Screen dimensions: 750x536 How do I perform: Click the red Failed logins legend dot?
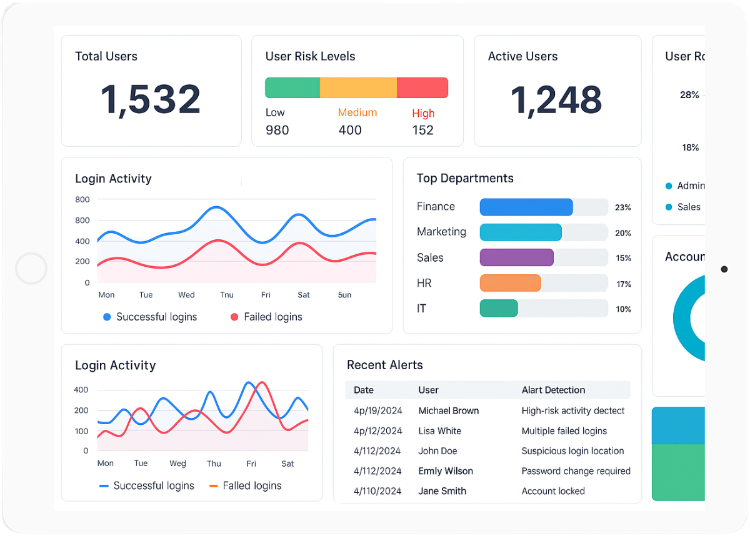(x=234, y=317)
